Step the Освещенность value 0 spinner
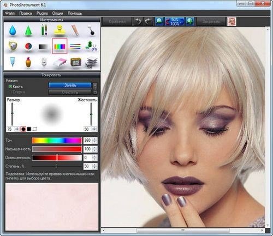This screenshot has width=273, height=236. tap(94, 158)
